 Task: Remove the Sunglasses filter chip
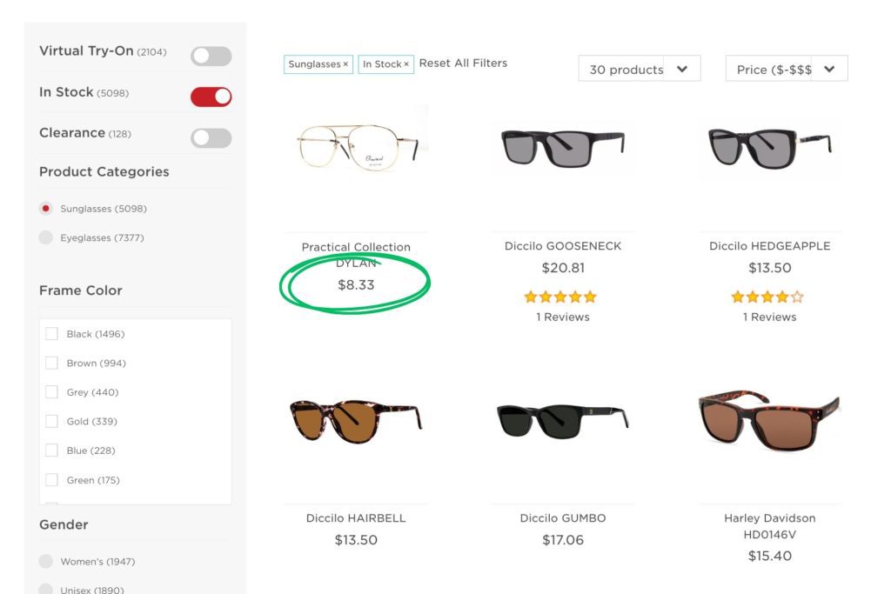coord(345,63)
